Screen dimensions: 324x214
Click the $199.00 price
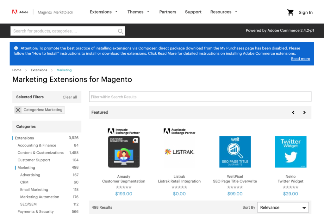[x=124, y=194]
